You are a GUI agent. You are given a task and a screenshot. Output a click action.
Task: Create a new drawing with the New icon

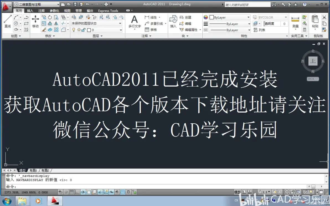[x=63, y=4]
